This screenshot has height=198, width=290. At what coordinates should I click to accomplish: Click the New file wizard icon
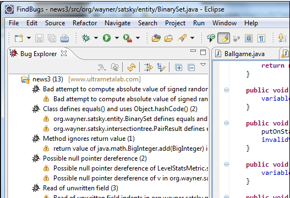click(19, 38)
